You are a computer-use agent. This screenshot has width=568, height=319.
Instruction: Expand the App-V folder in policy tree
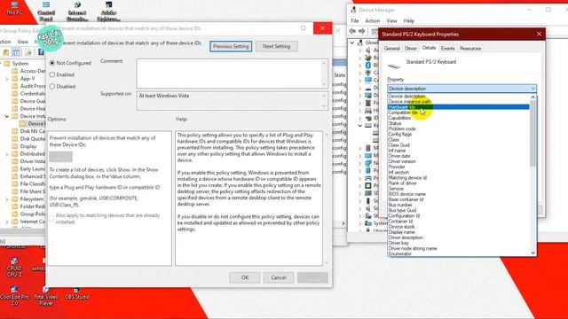pyautogui.click(x=6, y=79)
